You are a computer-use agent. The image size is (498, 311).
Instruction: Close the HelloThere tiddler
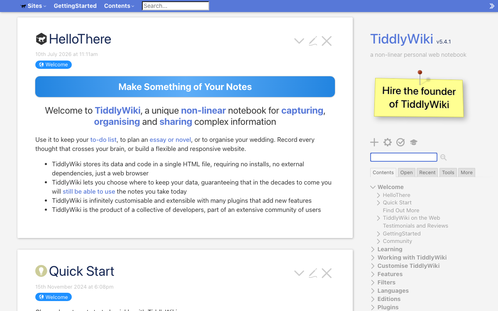point(327,41)
